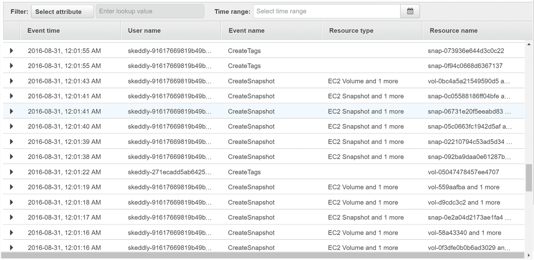534x260 pixels.
Task: Click the Event name column header
Action: [x=246, y=31]
